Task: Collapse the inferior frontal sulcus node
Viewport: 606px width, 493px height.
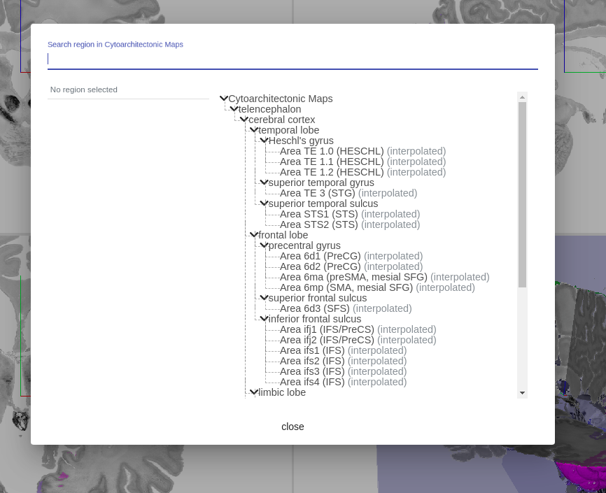Action: point(264,318)
